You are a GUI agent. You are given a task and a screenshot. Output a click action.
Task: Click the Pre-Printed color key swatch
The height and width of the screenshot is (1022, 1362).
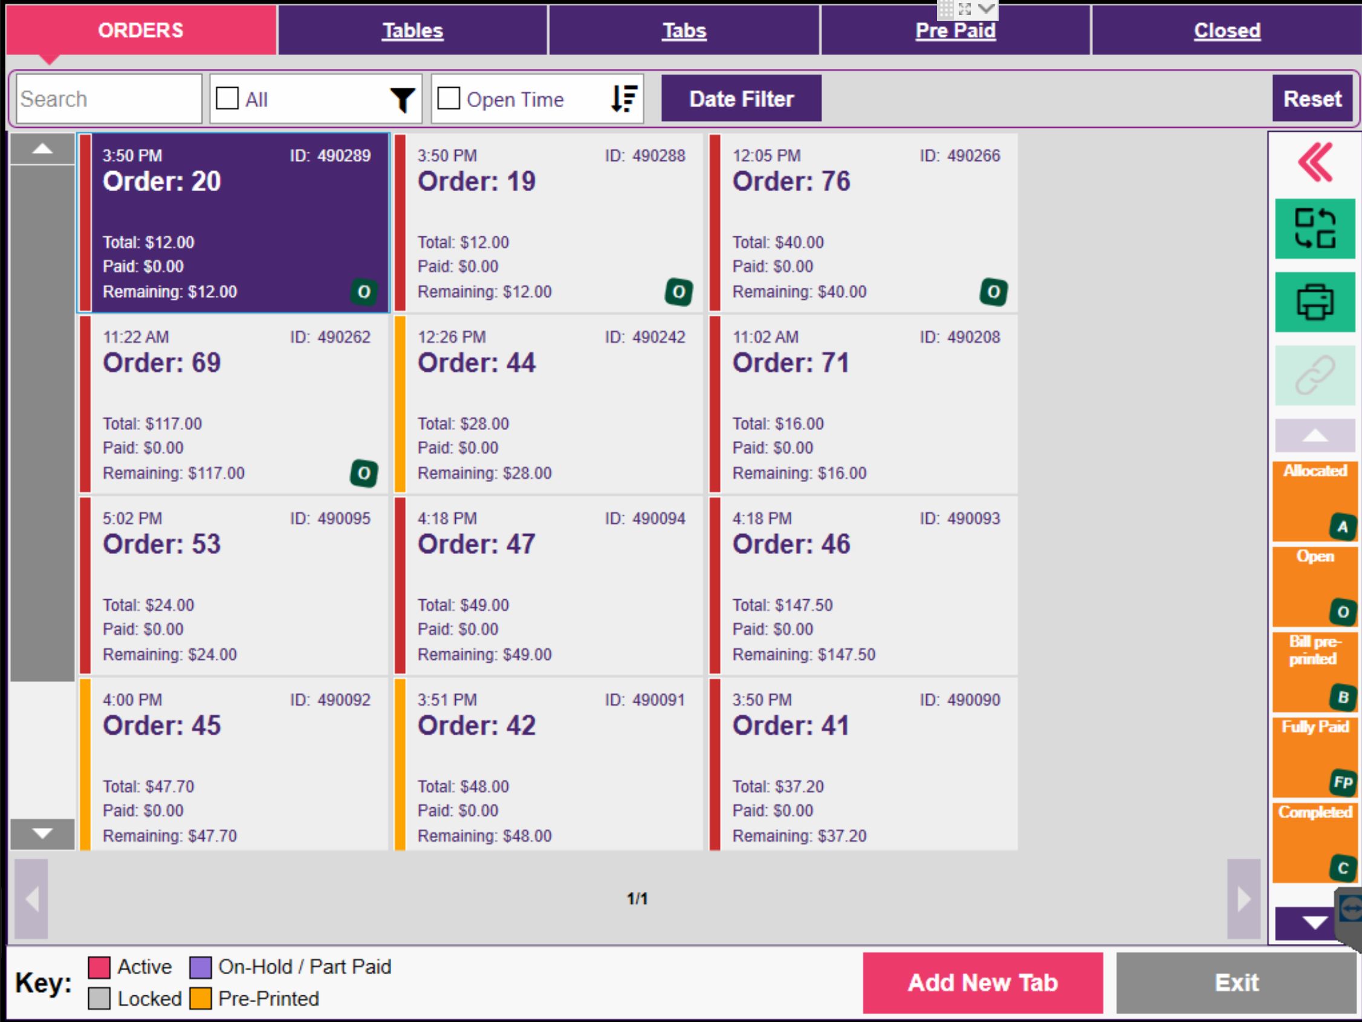point(200,998)
